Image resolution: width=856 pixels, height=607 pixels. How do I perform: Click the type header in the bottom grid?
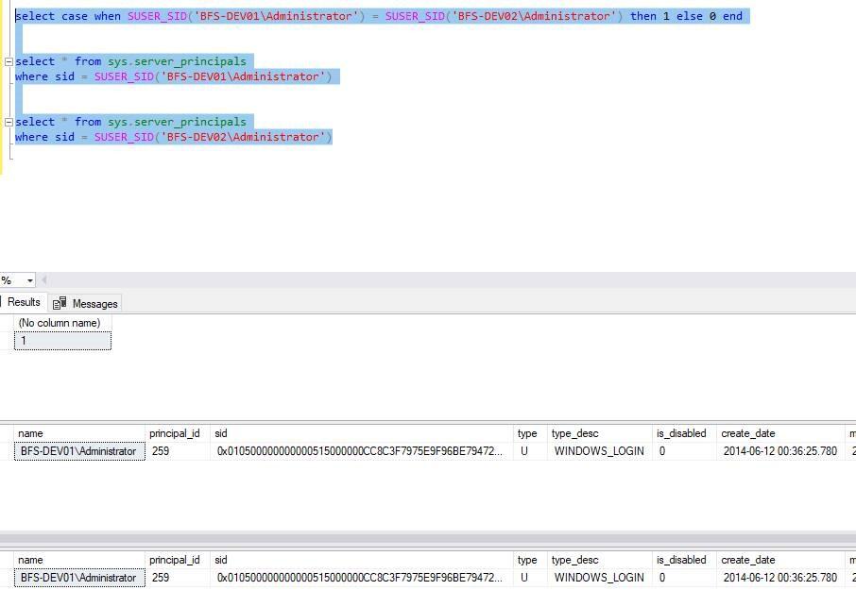click(529, 560)
